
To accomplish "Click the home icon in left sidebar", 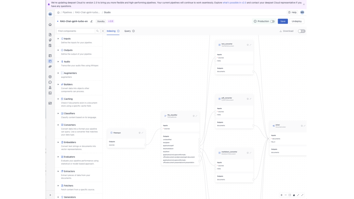I will (50, 25).
